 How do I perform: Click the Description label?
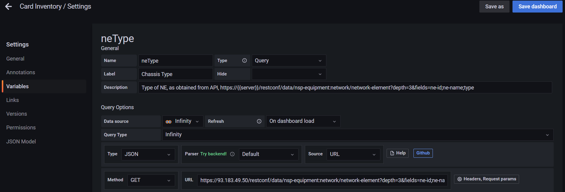pyautogui.click(x=116, y=87)
